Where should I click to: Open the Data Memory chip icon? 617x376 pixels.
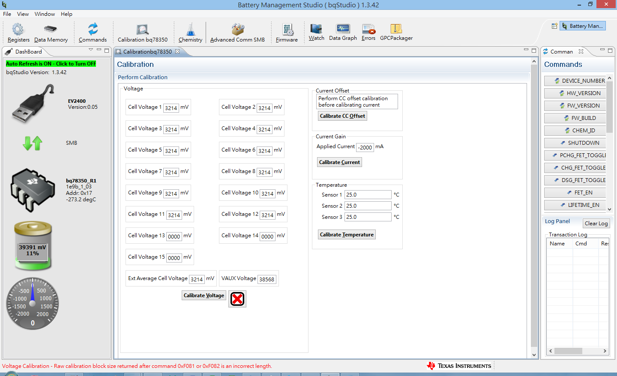point(51,29)
